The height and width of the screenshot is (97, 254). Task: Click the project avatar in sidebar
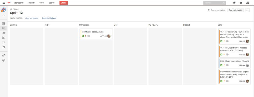tap(4, 10)
